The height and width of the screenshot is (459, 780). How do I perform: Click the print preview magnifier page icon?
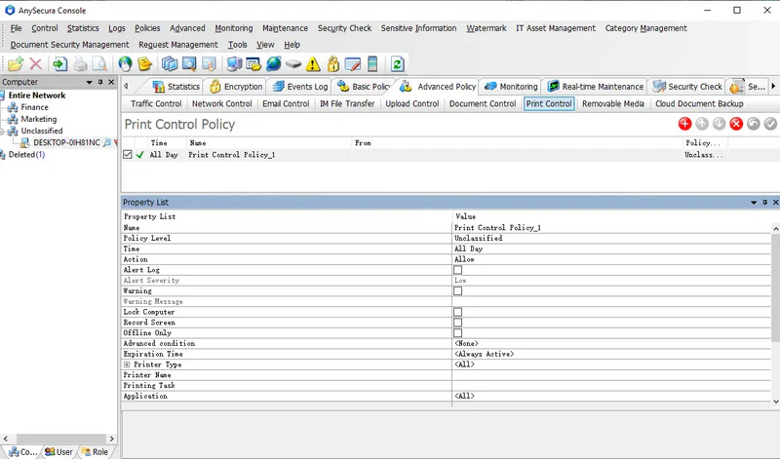(x=100, y=63)
